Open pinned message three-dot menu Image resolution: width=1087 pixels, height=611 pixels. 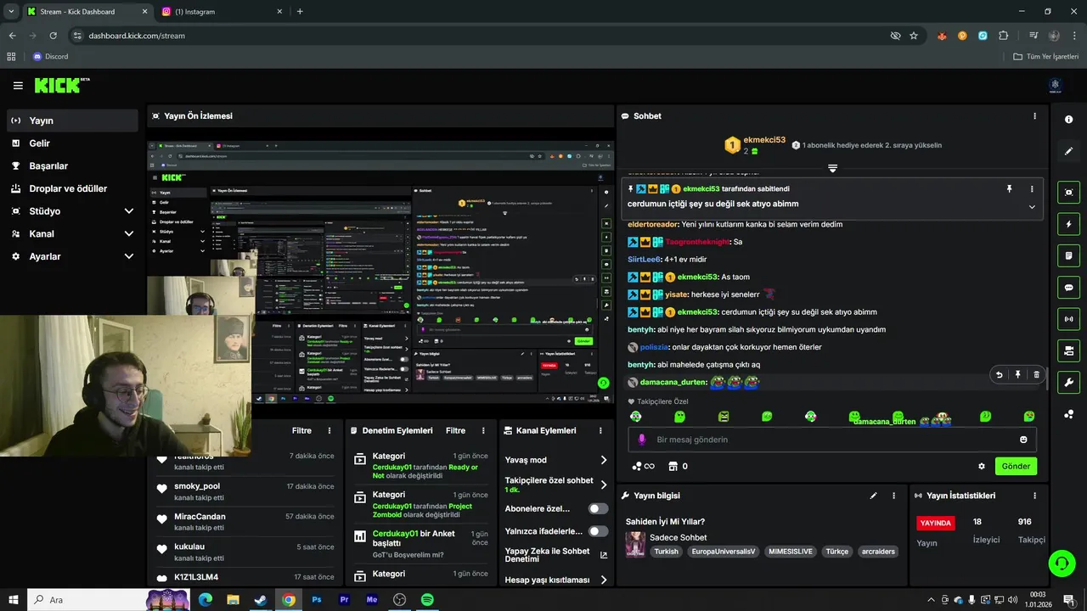tap(1032, 189)
